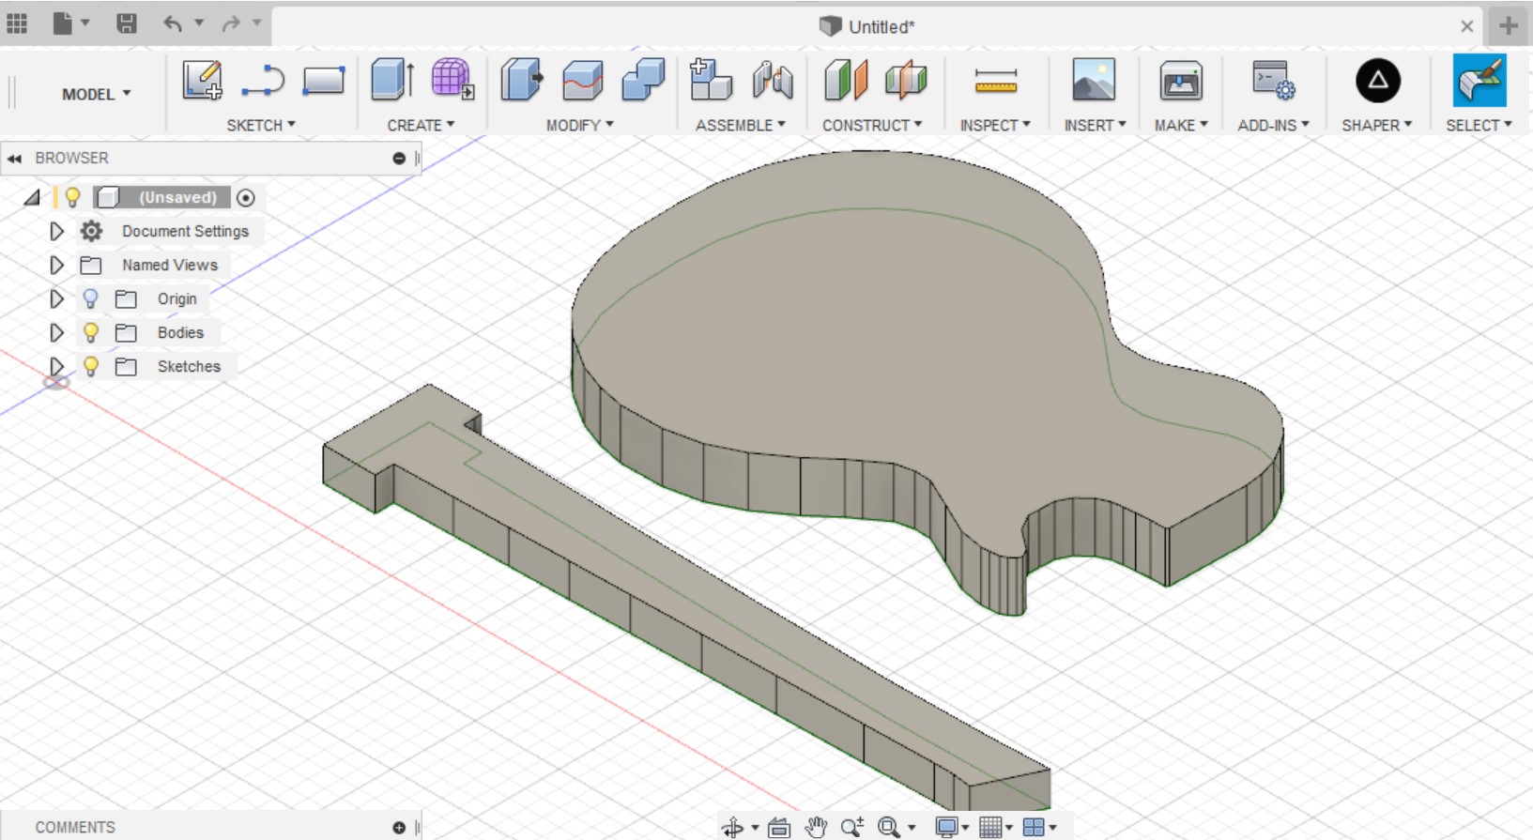Toggle the Sketches folder lightbulb
1533x840 pixels.
click(90, 366)
